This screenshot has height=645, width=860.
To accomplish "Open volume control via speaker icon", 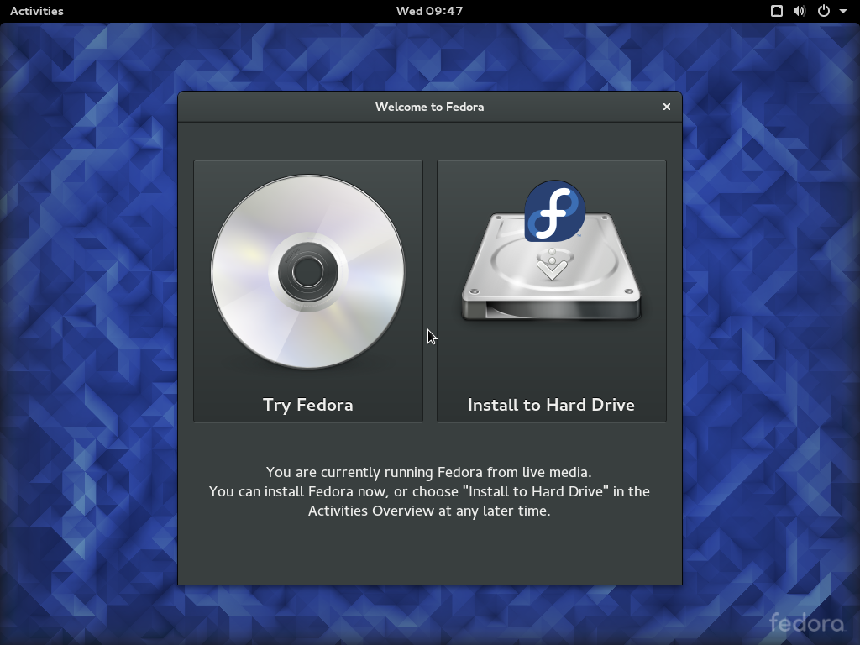I will [799, 11].
